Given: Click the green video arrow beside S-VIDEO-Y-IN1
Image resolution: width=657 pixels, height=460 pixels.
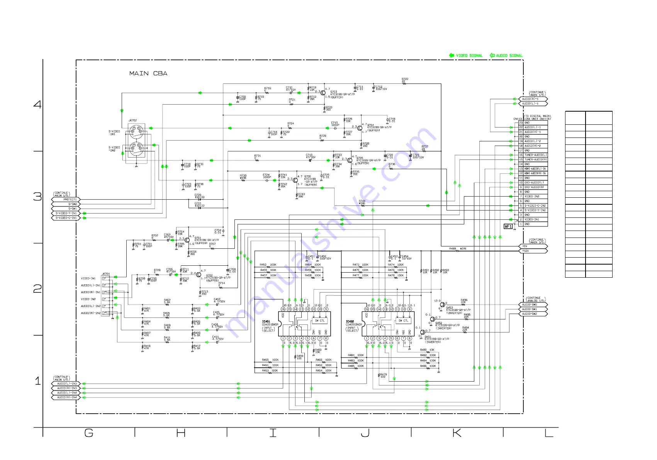Looking at the screenshot, I should point(84,213).
